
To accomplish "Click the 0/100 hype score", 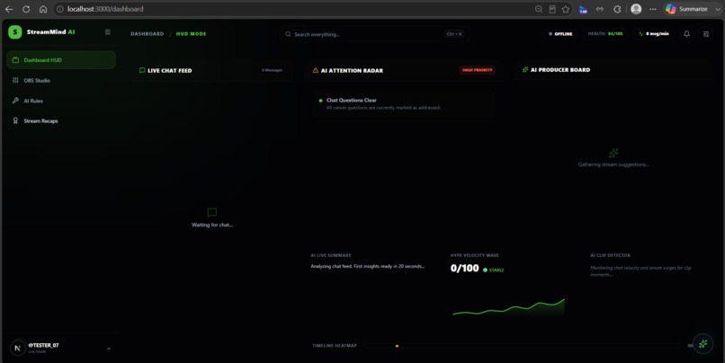I will click(465, 269).
